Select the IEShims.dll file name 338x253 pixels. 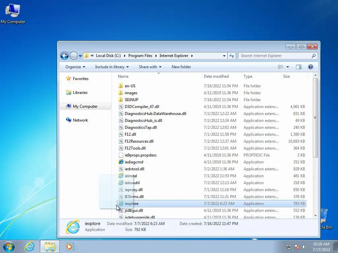[134, 197]
